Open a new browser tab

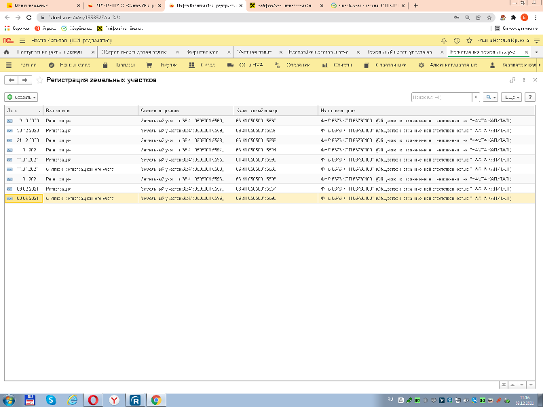(415, 5)
